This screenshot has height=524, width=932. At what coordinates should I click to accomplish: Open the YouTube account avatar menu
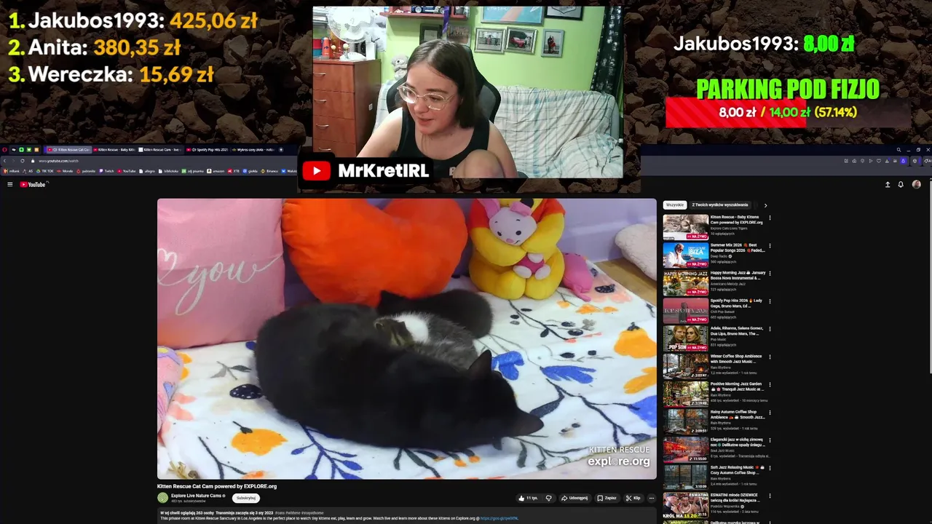[x=916, y=184]
